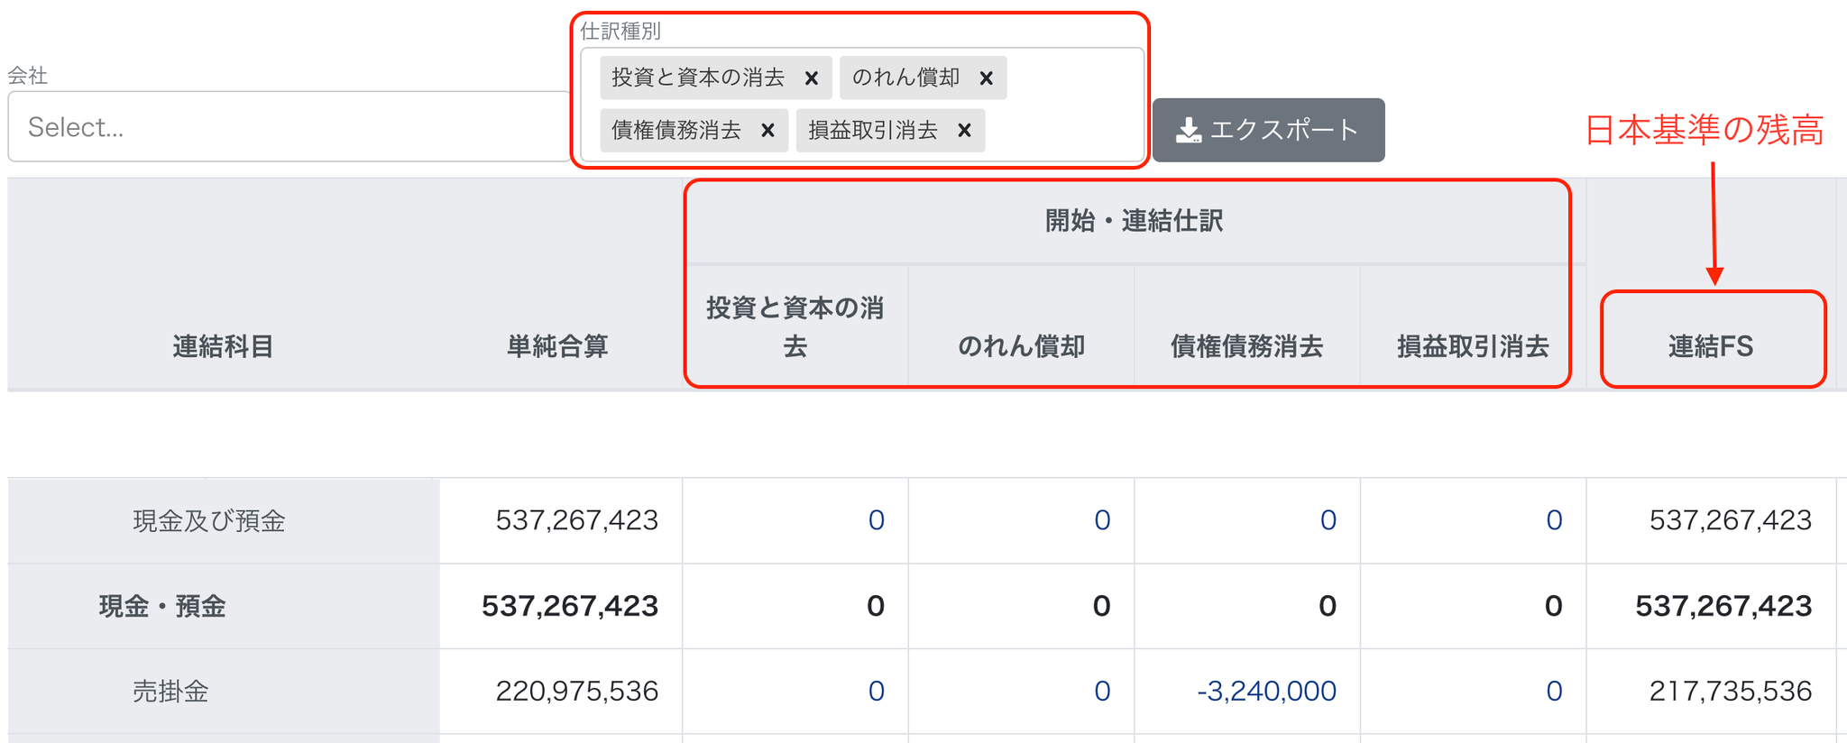The image size is (1847, 743).
Task: Select the 連結FS column header
Action: pos(1711,346)
